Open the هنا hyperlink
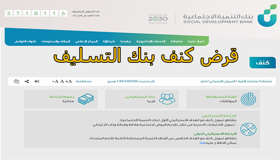 [x=202, y=143]
